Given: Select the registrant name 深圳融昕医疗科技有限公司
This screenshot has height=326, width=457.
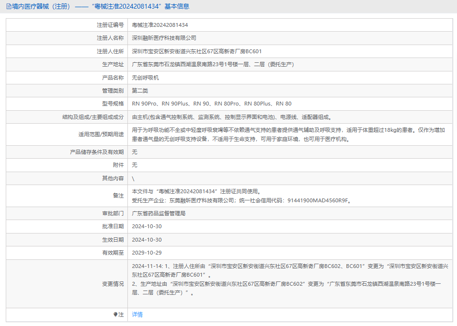Looking at the screenshot, I should (x=164, y=38).
